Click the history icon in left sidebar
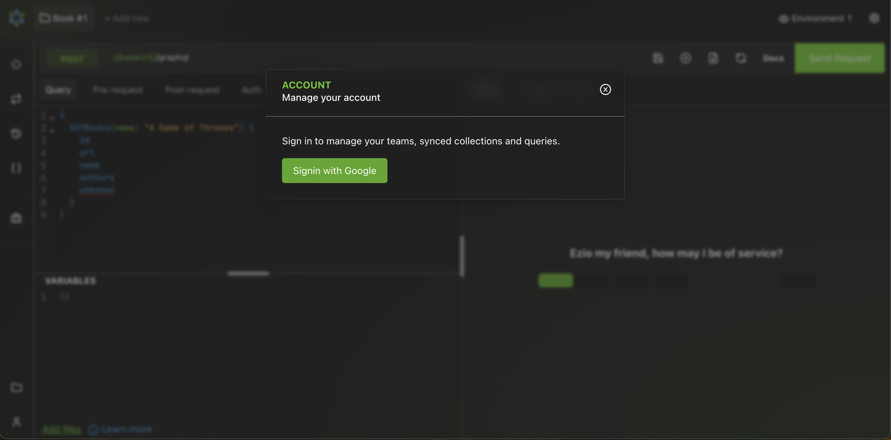 coord(16,134)
